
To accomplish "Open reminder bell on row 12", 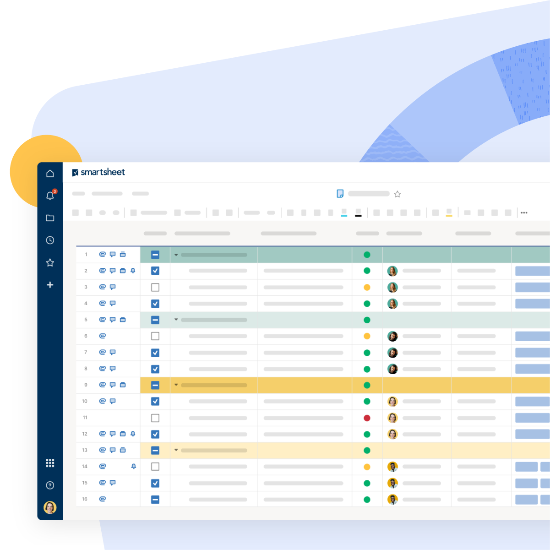I will click(133, 434).
